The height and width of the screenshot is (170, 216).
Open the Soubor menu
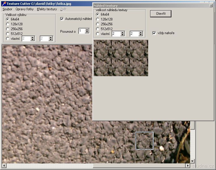click(7, 9)
